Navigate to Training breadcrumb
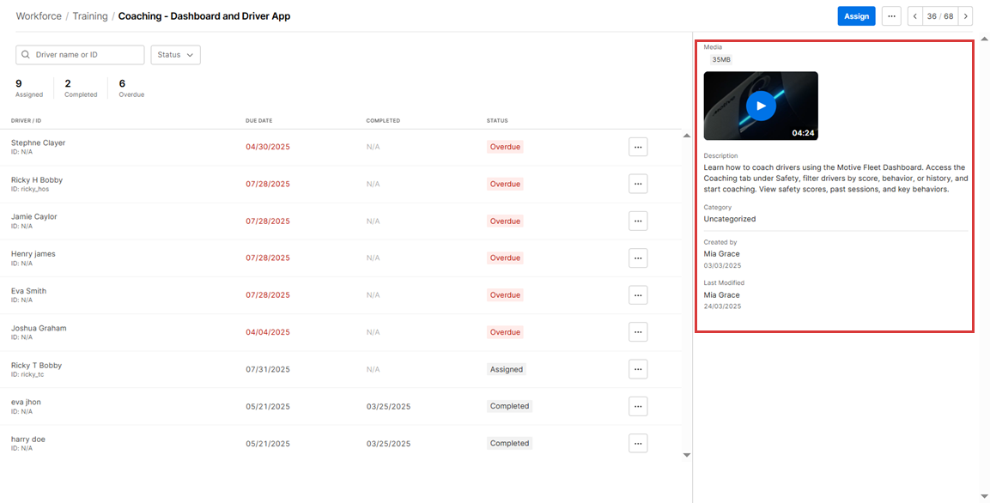Screen dimensions: 990x503 [x=90, y=16]
